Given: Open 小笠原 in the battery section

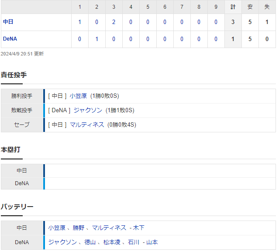Looking at the screenshot, I should click(x=57, y=228).
